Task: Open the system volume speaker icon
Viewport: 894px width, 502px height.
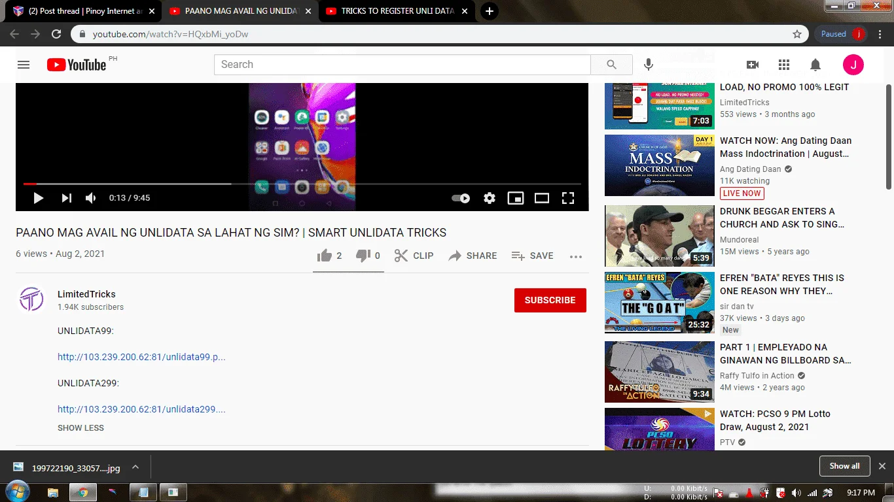Action: click(796, 493)
